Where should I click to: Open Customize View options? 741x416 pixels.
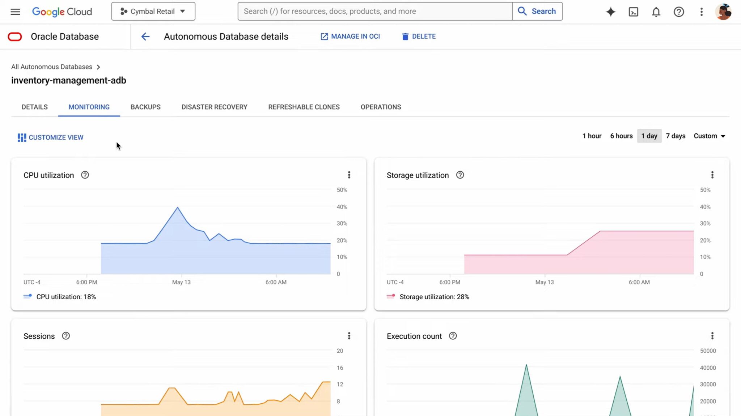(x=50, y=137)
